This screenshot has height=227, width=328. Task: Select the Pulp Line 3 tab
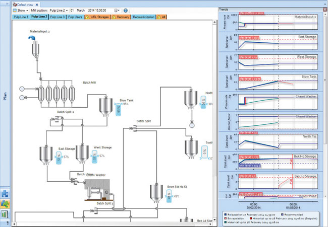point(58,17)
